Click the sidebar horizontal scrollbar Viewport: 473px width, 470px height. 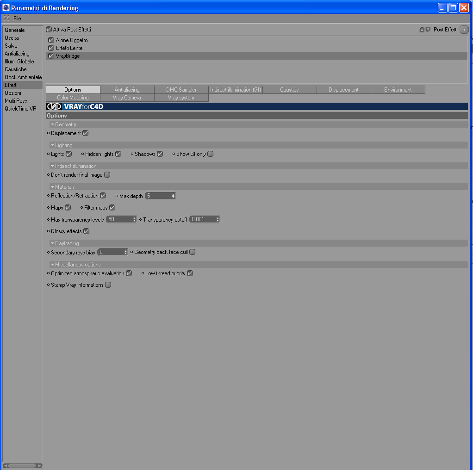point(22,465)
